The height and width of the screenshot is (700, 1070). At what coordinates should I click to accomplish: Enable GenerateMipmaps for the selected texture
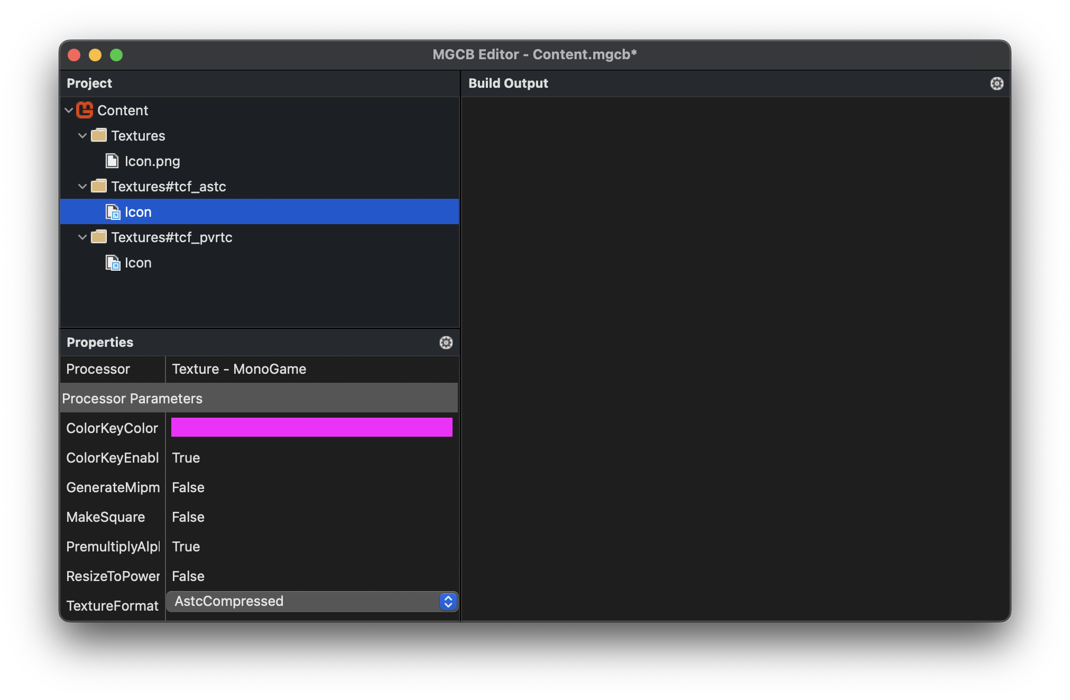188,487
